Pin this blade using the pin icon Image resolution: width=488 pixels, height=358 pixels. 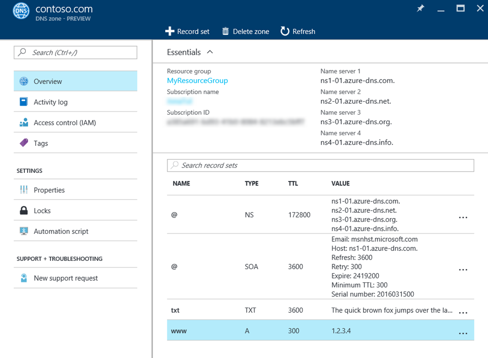click(421, 8)
